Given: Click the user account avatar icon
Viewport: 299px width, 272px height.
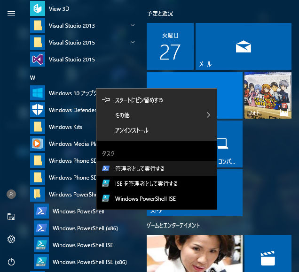Looking at the screenshot, I should click(x=11, y=194).
